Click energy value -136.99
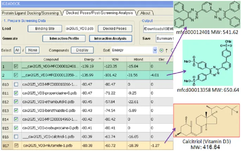 87,75
